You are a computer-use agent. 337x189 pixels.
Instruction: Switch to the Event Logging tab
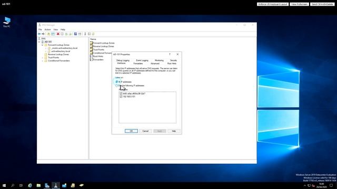click(x=142, y=60)
